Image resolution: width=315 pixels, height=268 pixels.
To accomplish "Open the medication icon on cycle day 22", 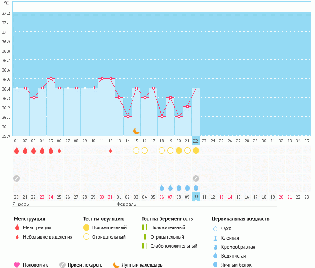I will 196,178.
